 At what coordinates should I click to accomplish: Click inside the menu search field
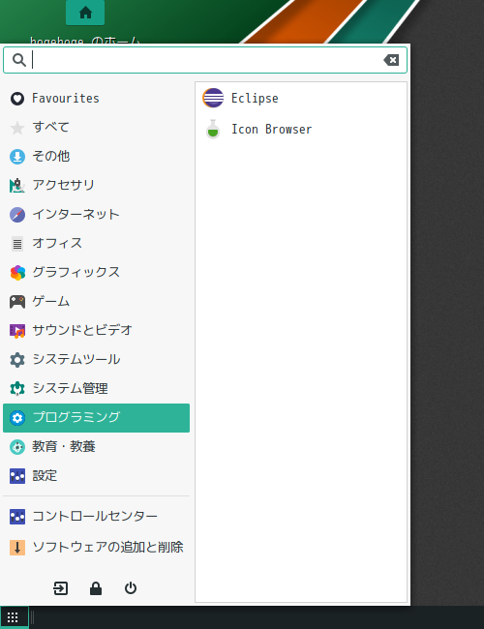click(205, 60)
